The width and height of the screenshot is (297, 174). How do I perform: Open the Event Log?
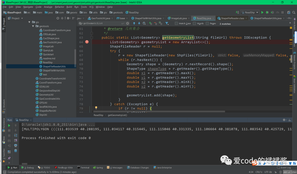pyautogui.click(x=284, y=168)
